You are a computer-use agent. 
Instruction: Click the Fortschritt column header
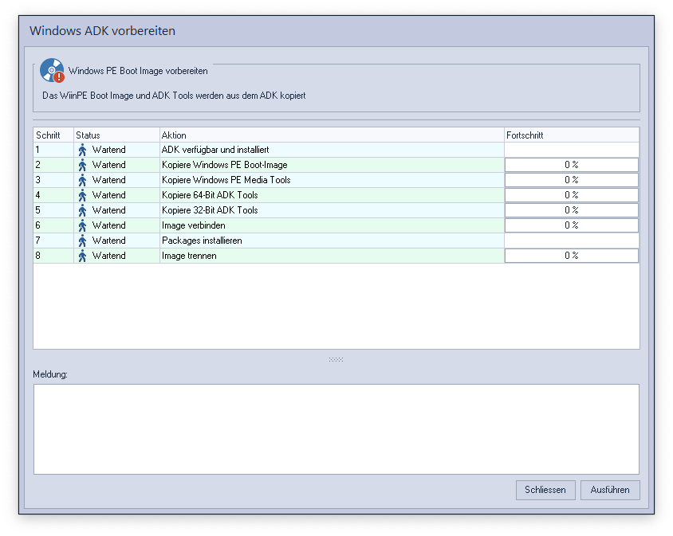(572, 135)
